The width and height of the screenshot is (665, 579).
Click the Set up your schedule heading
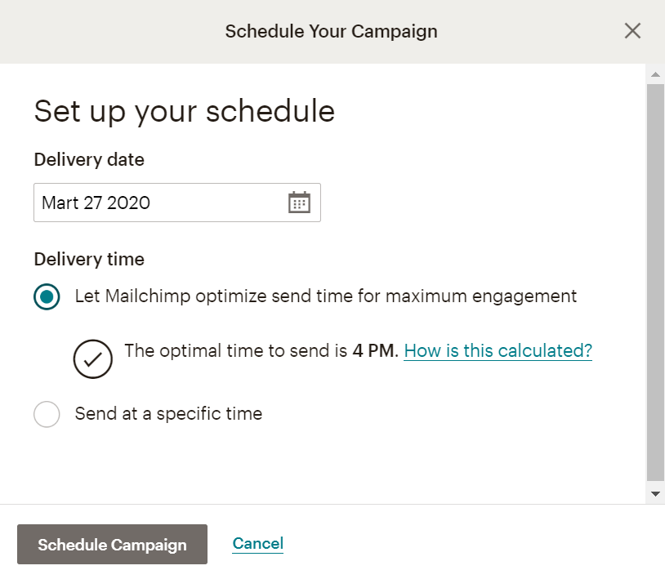coord(184,111)
